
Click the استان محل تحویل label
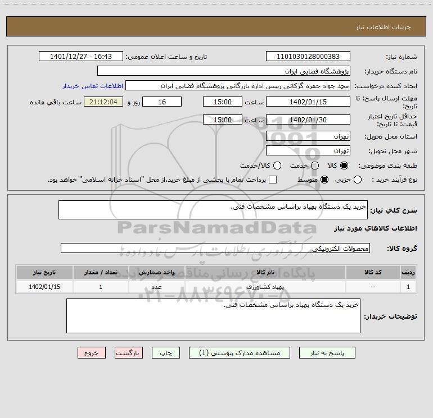[391, 136]
